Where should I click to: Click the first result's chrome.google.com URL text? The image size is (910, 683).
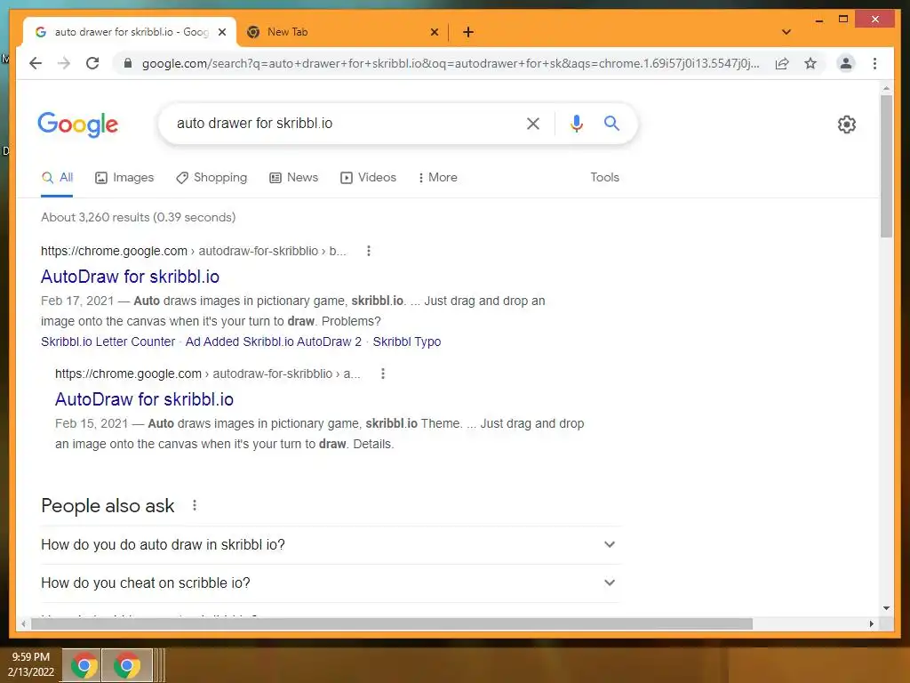(x=193, y=251)
